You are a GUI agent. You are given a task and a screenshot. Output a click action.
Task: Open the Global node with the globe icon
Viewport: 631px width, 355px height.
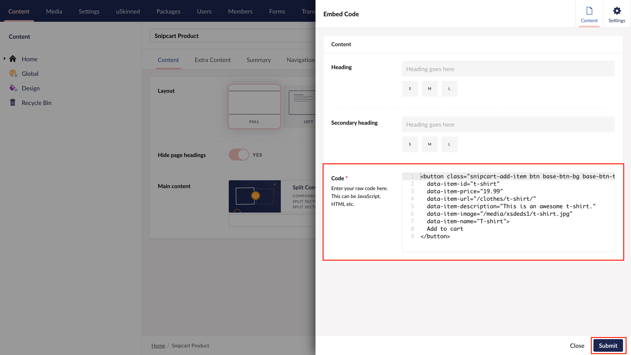[13, 73]
